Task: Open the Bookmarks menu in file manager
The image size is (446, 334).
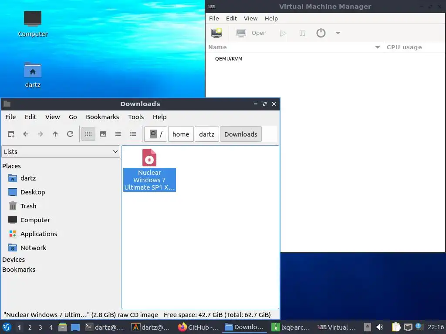Action: (x=102, y=117)
